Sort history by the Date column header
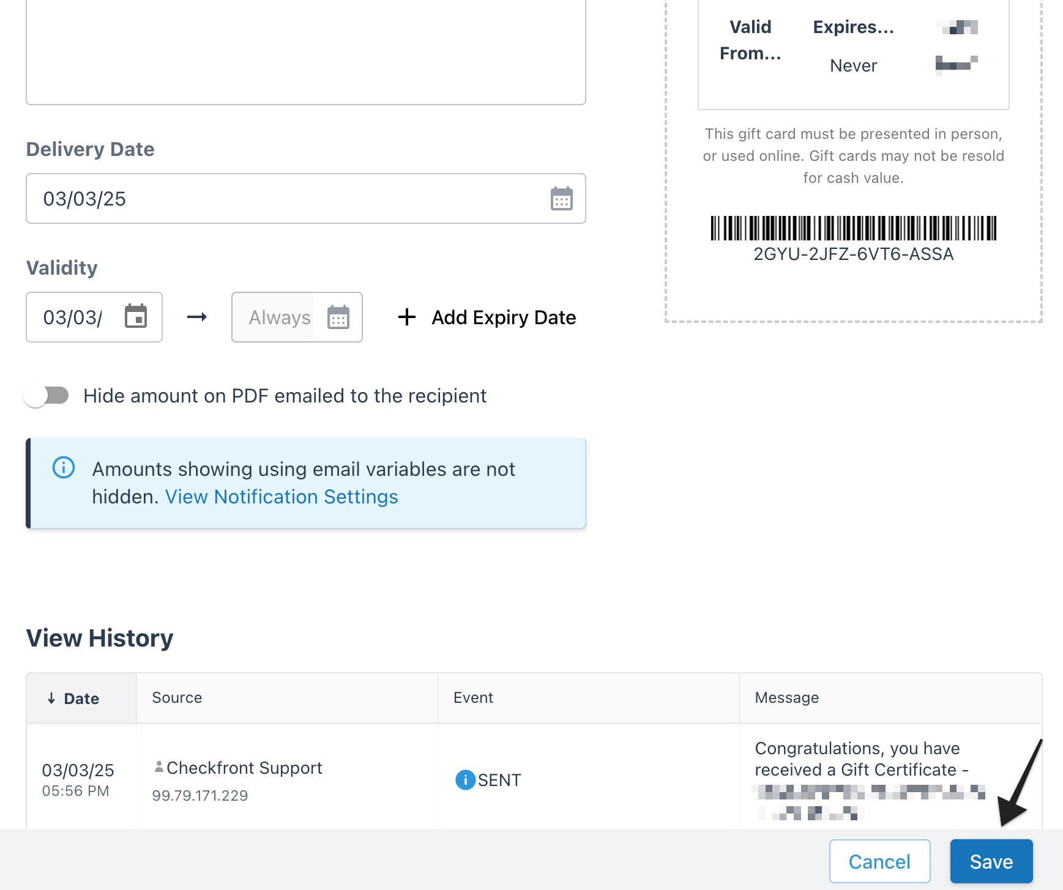1063x890 pixels. [81, 699]
